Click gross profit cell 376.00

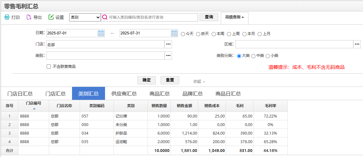click(x=240, y=142)
